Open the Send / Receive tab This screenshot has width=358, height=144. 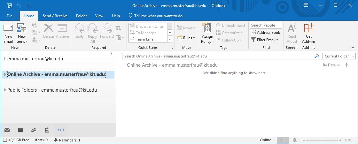coord(55,16)
